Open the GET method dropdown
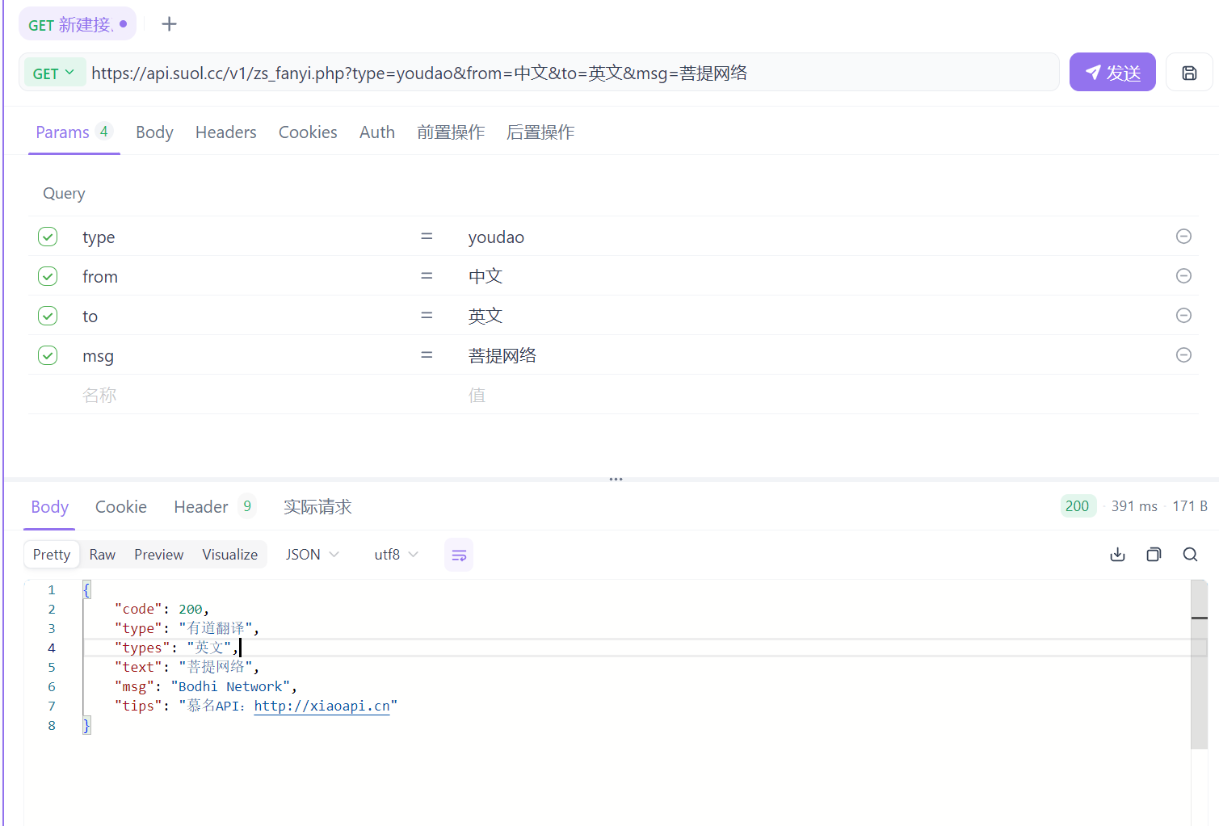Viewport: 1219px width, 826px height. pyautogui.click(x=53, y=73)
